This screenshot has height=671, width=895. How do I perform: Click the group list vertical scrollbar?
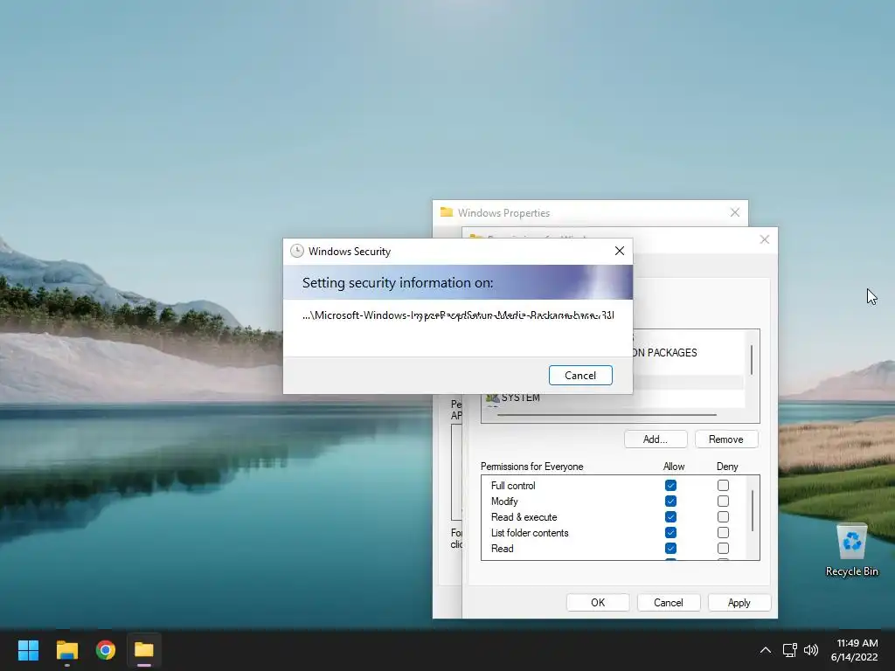click(751, 360)
